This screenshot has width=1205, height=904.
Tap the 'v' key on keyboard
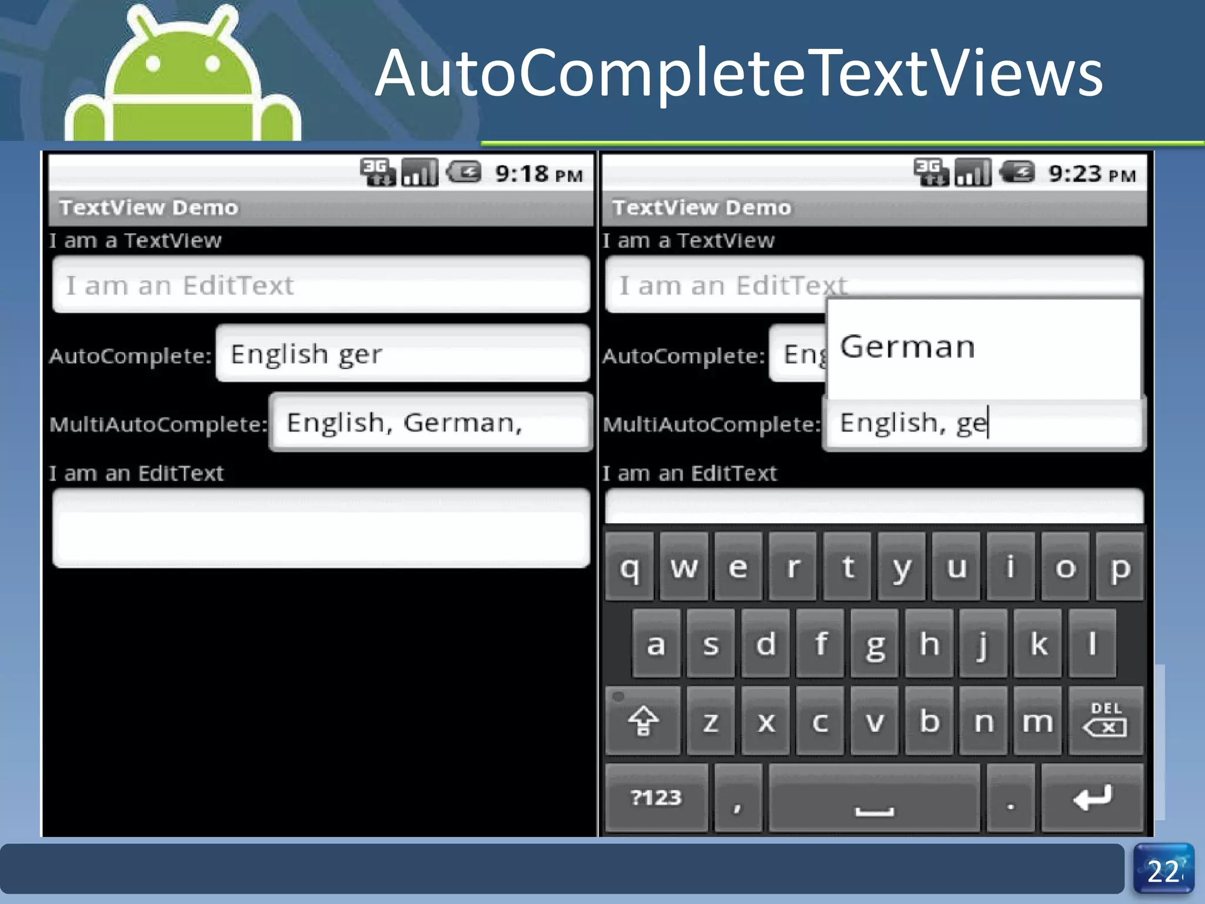click(874, 720)
